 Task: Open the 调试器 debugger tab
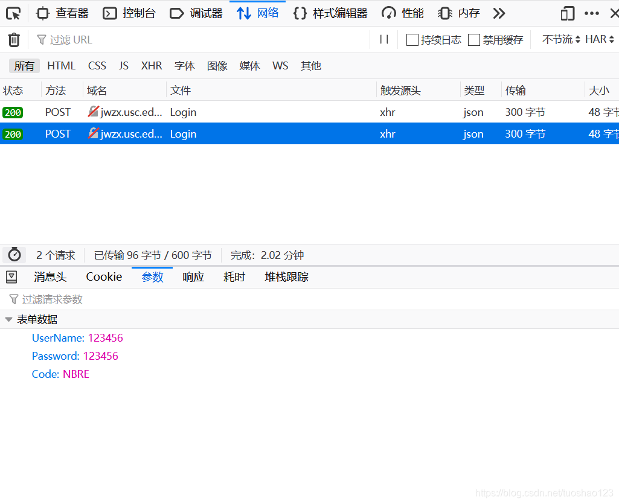pos(196,13)
